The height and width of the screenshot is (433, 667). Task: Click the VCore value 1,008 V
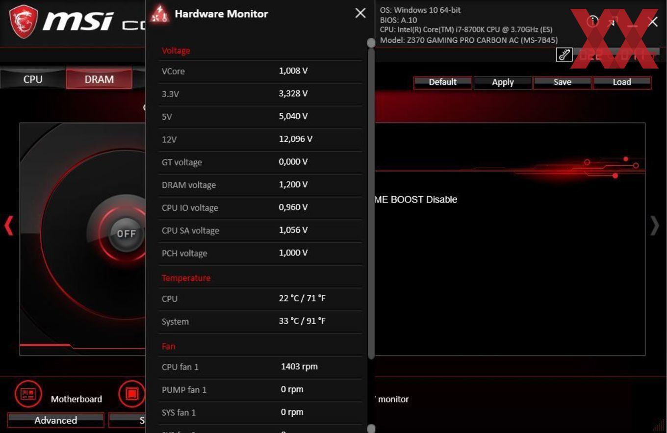click(293, 71)
